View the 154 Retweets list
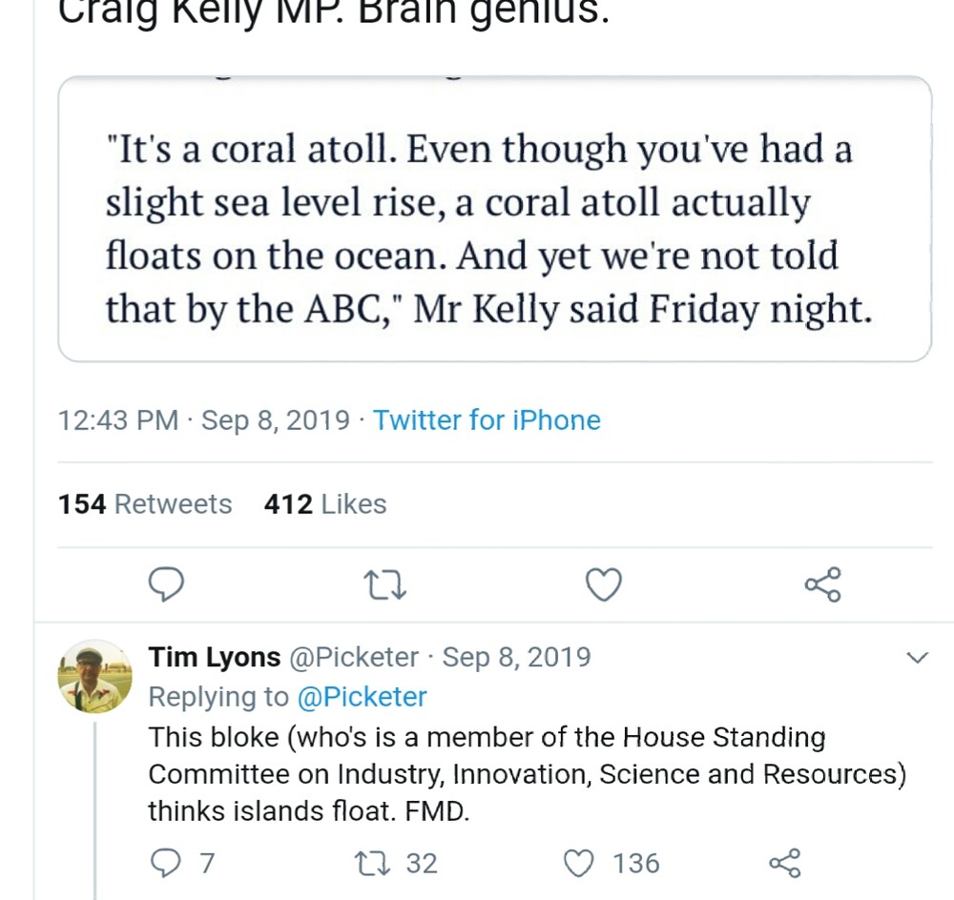 click(x=145, y=504)
